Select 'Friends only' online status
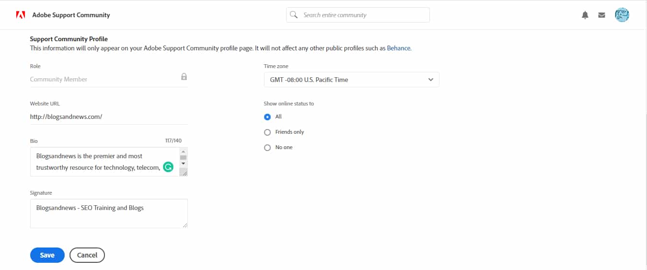647x270 pixels. tap(267, 132)
